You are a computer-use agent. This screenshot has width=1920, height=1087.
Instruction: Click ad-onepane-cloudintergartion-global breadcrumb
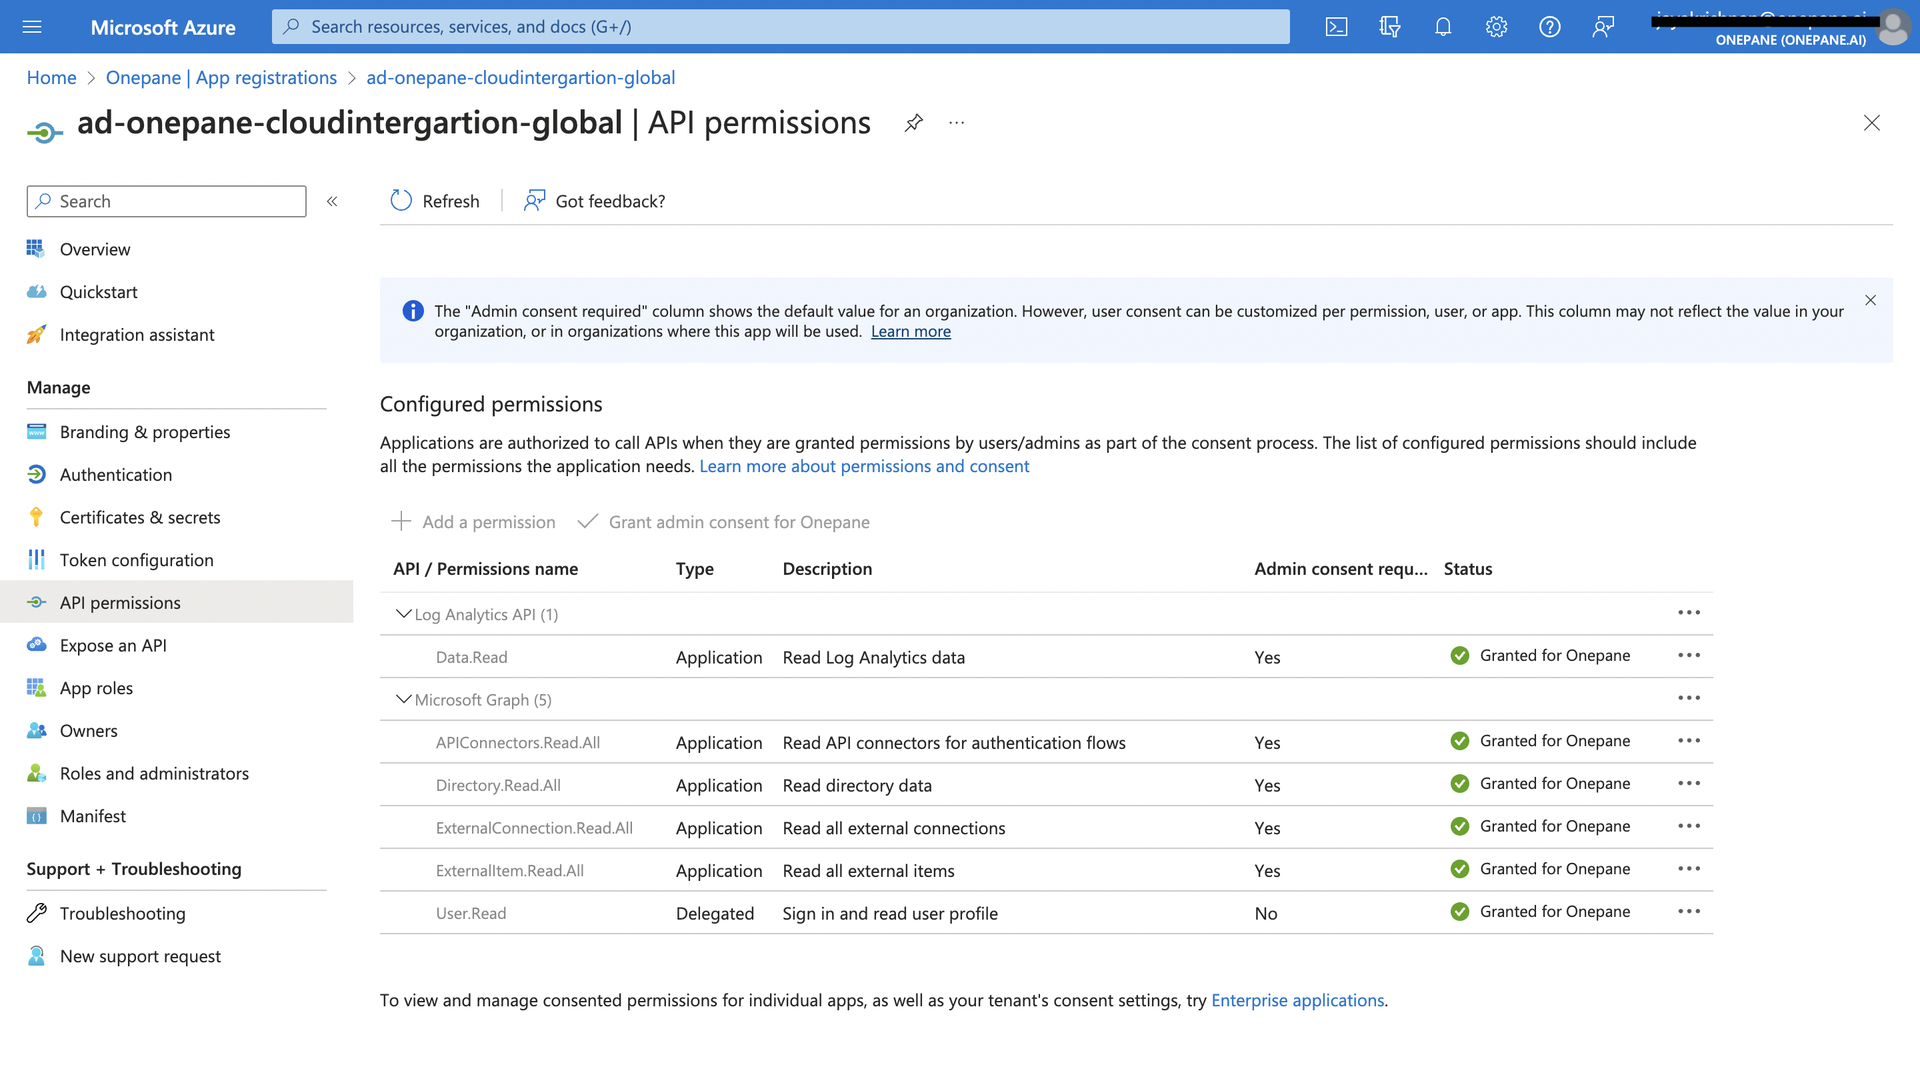pos(520,77)
